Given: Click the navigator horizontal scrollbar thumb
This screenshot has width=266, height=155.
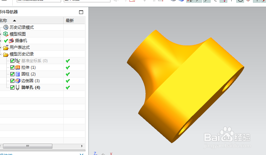Looking at the screenshot, I should pos(28,146).
